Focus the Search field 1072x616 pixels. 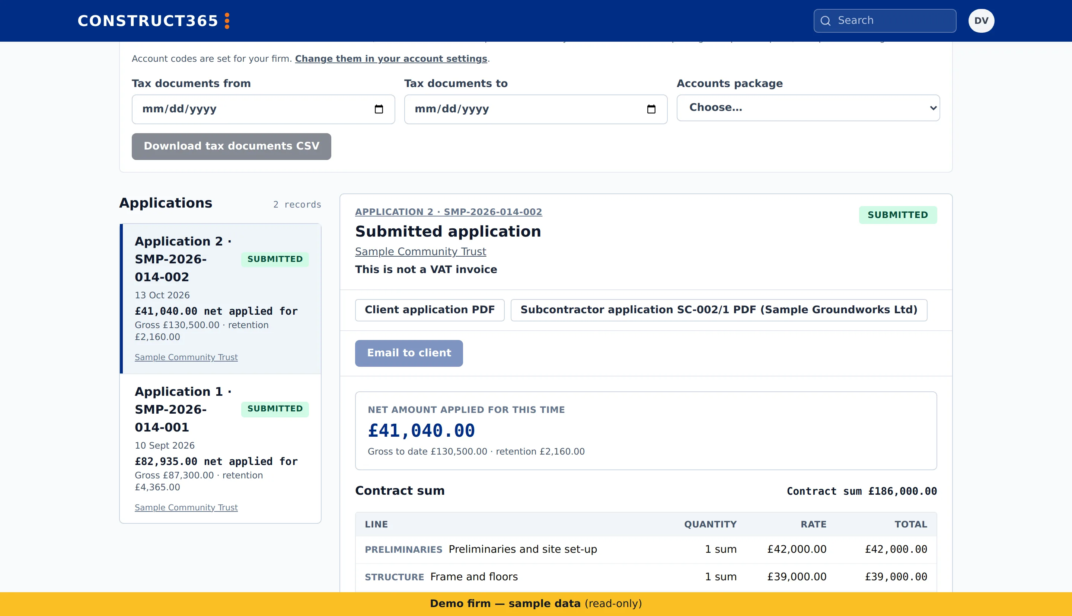click(884, 21)
